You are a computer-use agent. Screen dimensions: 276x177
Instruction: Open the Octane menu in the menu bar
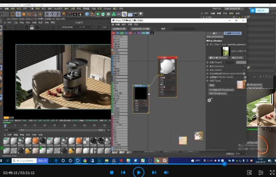coord(107,8)
